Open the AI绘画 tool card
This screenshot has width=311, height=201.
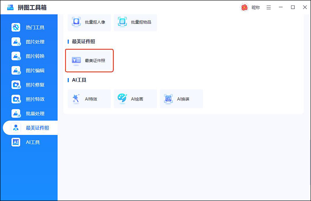coord(135,99)
